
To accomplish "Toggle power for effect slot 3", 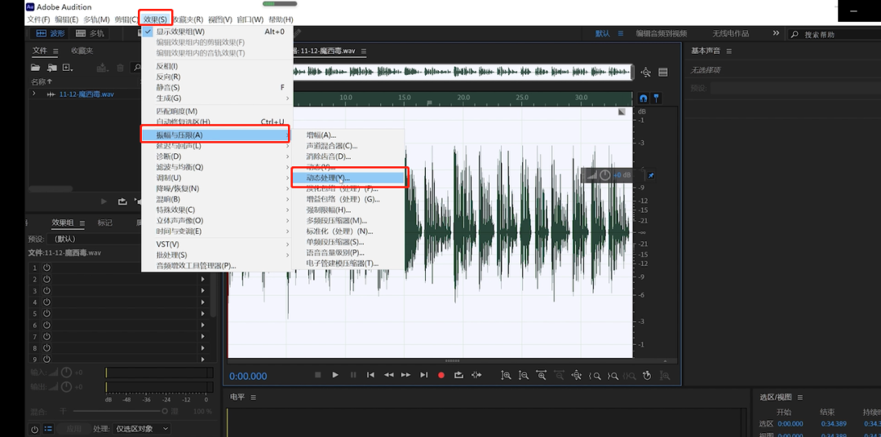I will (46, 291).
